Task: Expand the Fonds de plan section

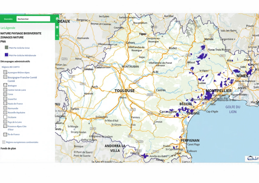Action: pos(8,148)
